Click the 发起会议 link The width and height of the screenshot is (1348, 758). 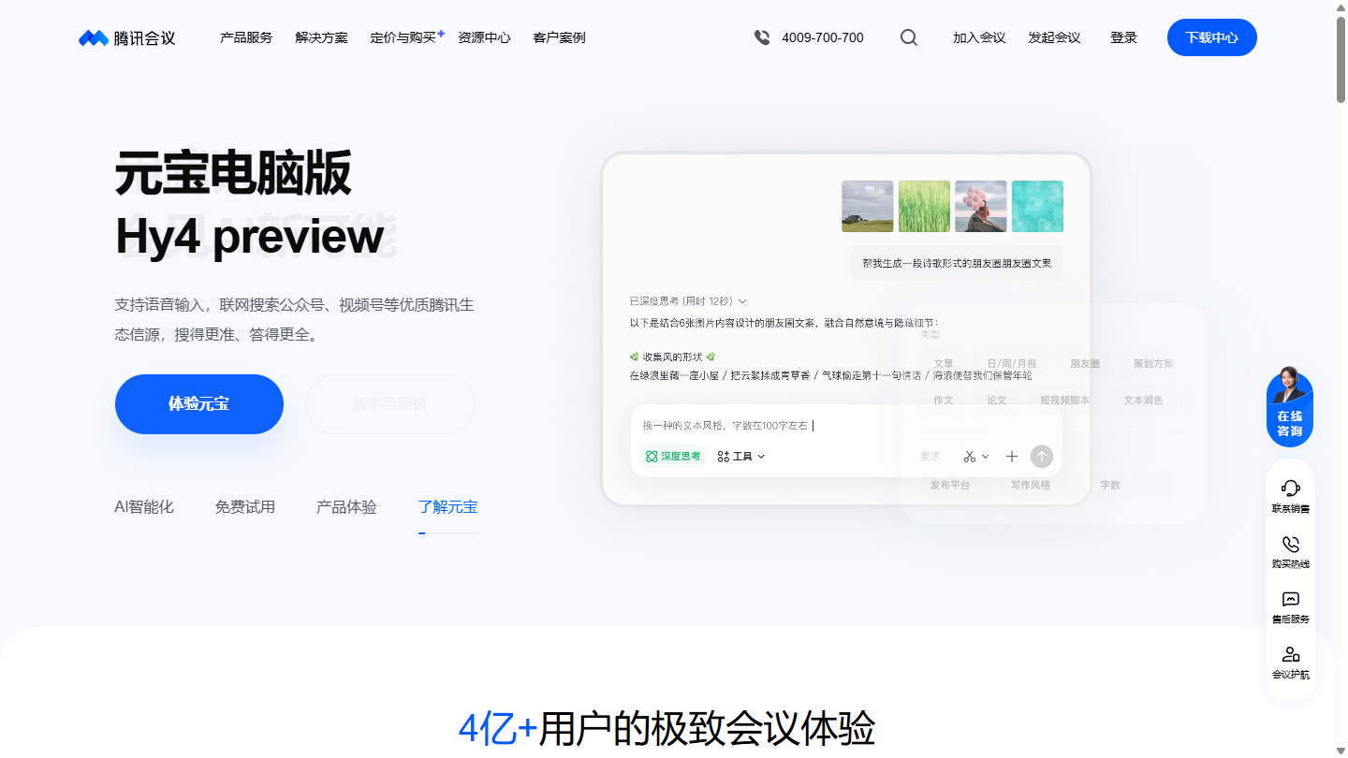tap(1054, 37)
